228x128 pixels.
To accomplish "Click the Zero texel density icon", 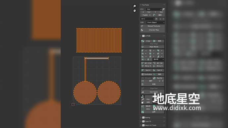I will pyautogui.click(x=142, y=109).
